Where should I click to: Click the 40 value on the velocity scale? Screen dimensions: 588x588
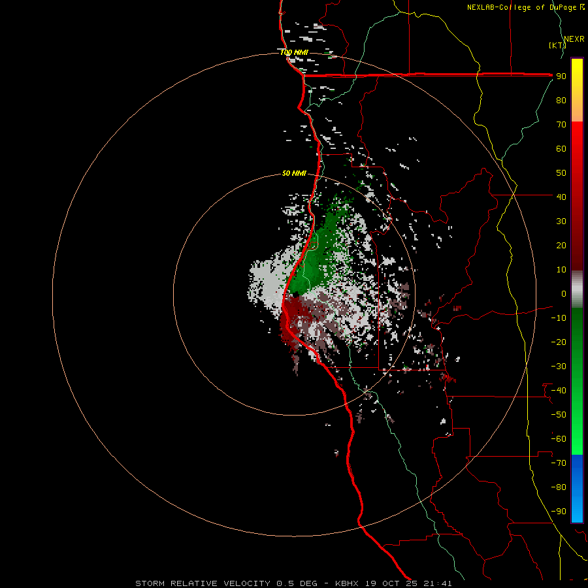(561, 197)
